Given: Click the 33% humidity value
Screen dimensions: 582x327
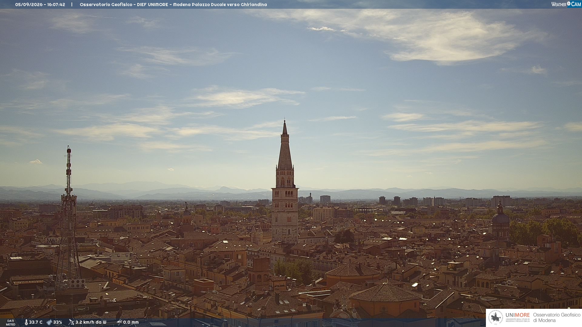Looking at the screenshot, I should [58, 322].
